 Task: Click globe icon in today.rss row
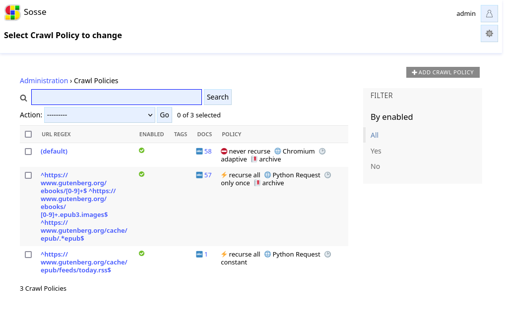coord(267,255)
